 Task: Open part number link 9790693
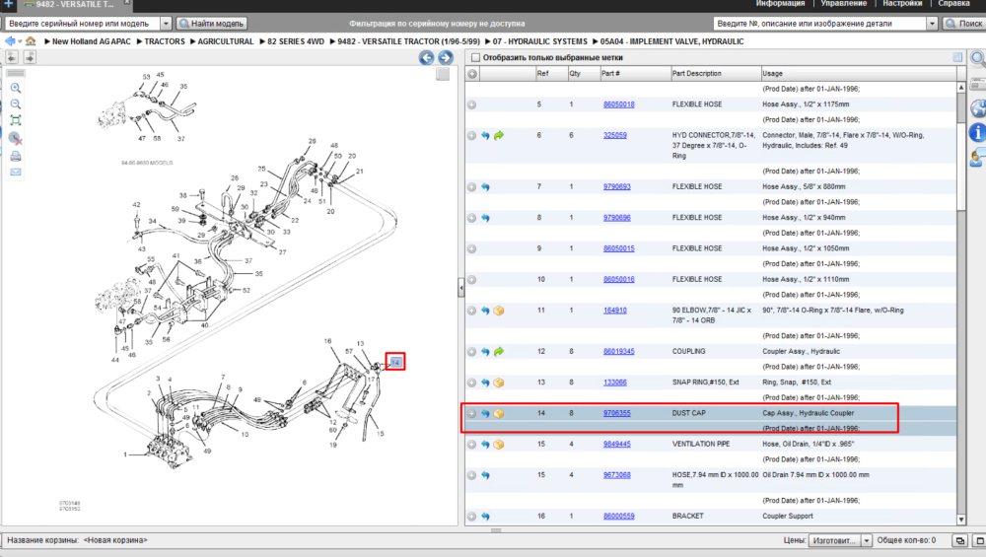point(617,186)
